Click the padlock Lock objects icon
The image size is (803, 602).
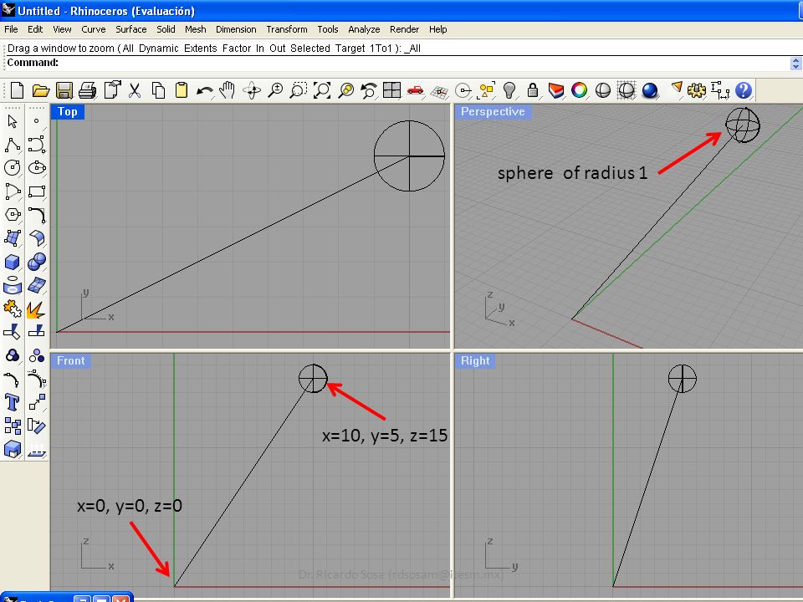[533, 90]
